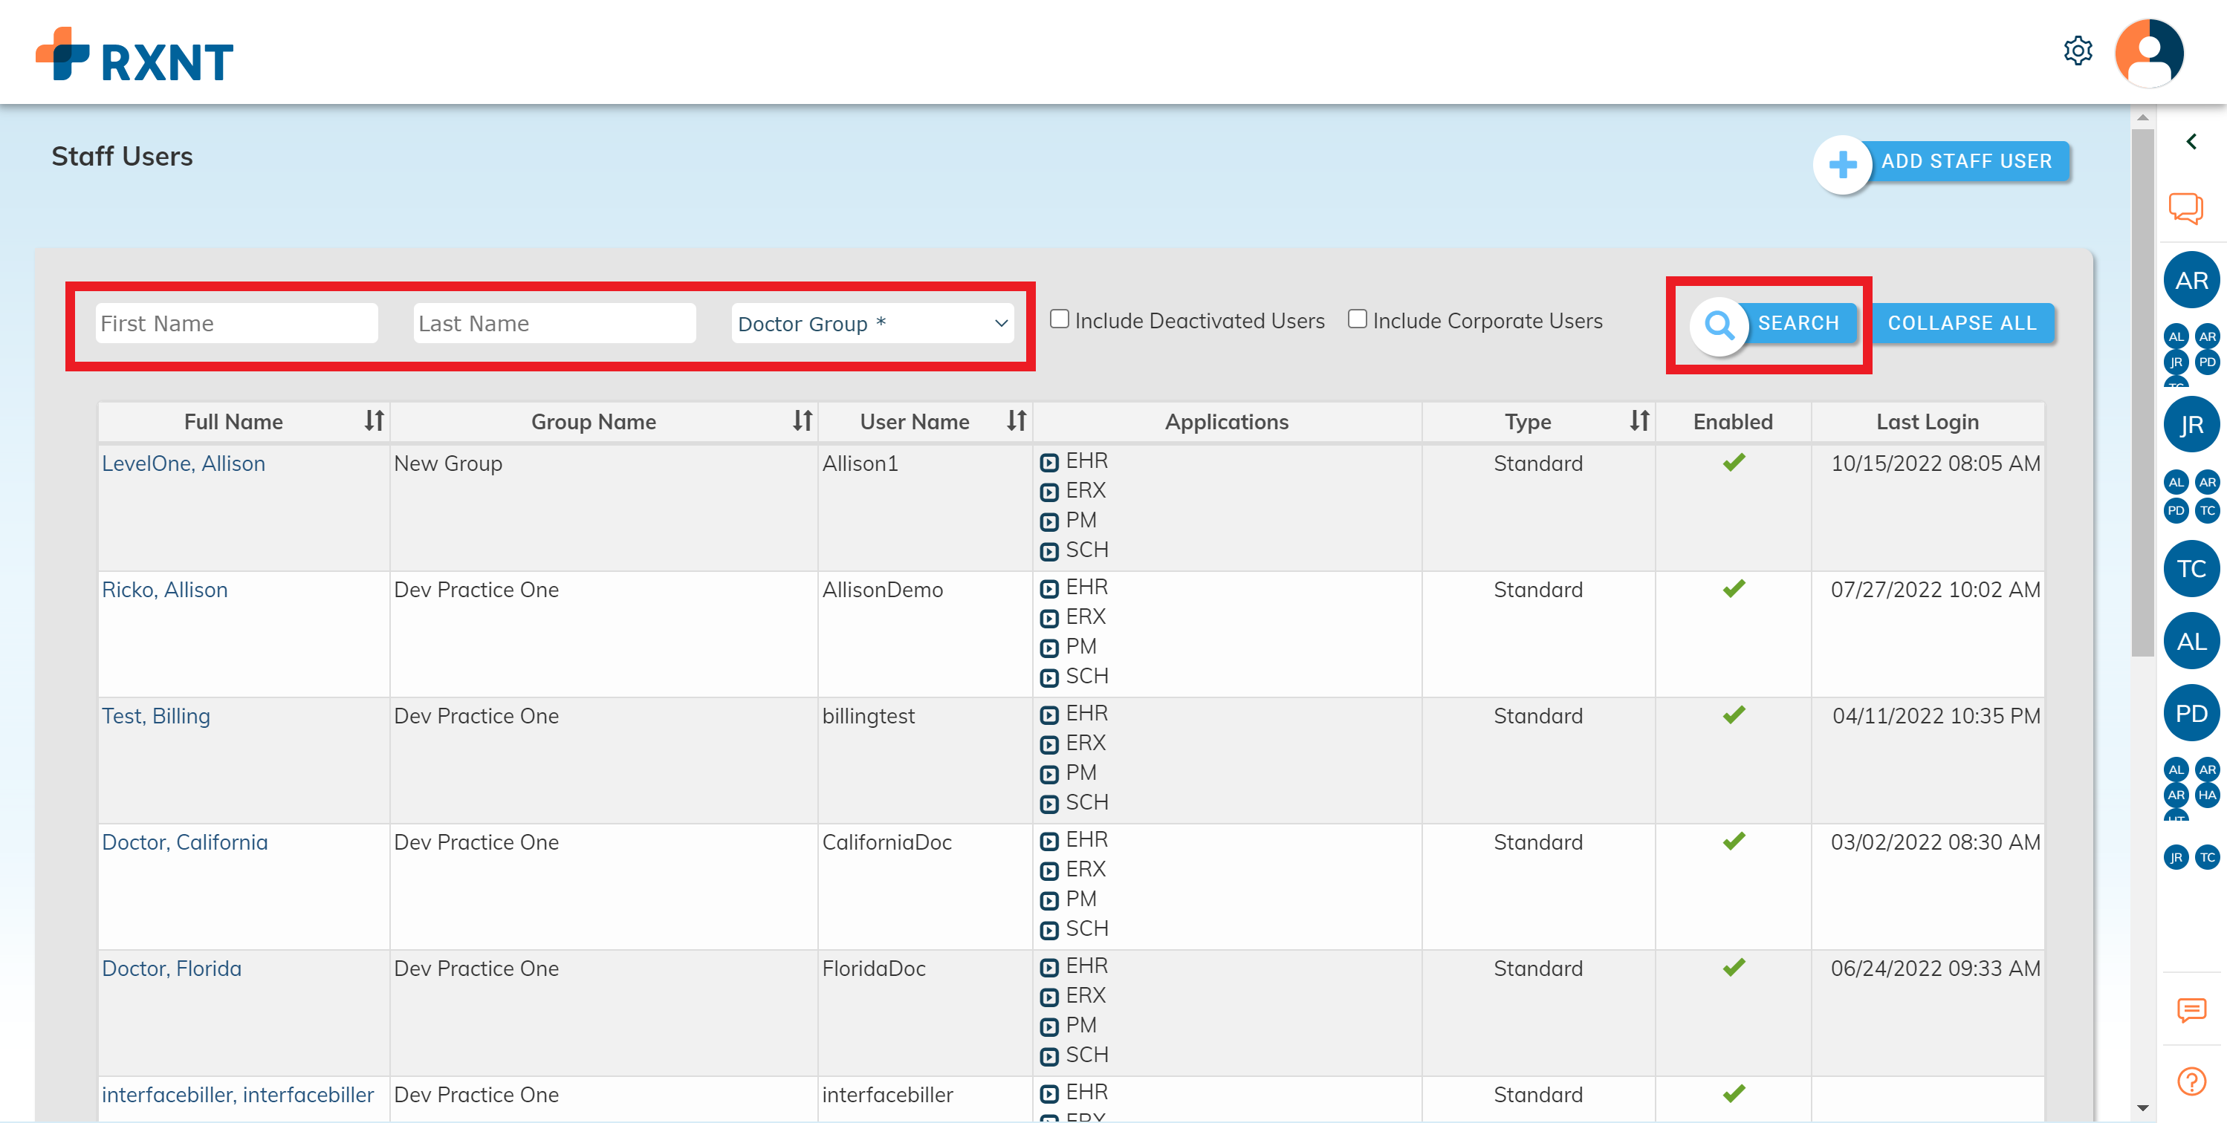
Task: Click SCH app icon for FloridaDoc row
Action: click(x=1048, y=1056)
